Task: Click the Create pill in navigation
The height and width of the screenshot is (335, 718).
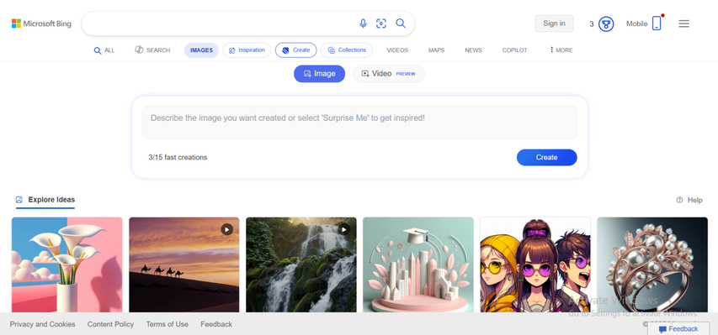Action: click(295, 50)
